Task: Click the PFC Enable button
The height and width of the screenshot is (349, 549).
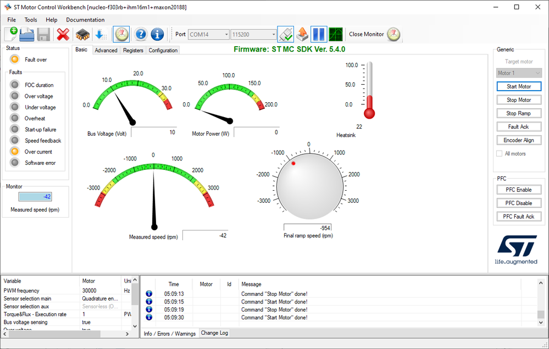Action: point(519,190)
